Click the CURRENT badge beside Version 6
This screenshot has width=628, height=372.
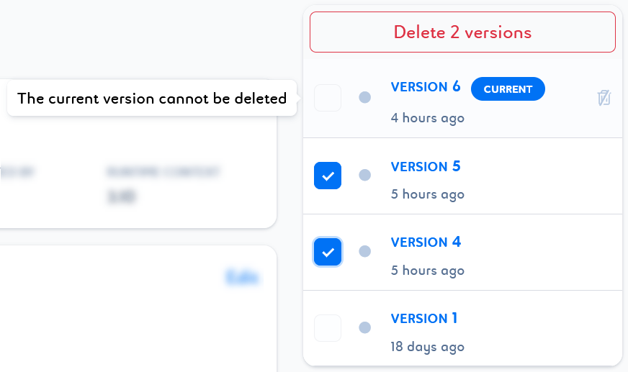tap(508, 89)
